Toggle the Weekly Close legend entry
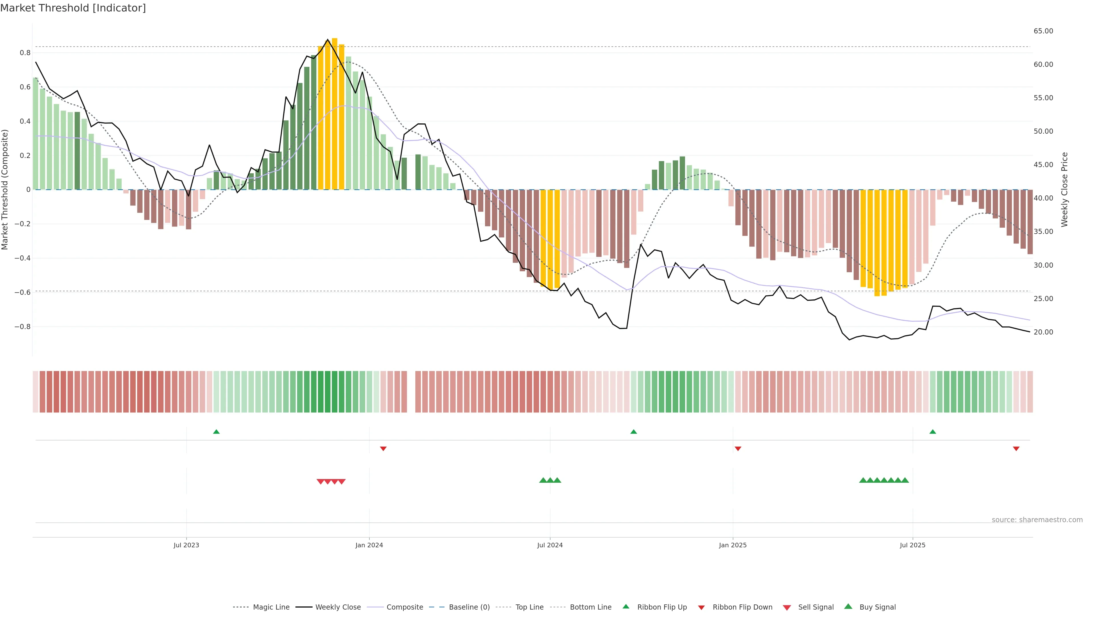 click(x=338, y=607)
